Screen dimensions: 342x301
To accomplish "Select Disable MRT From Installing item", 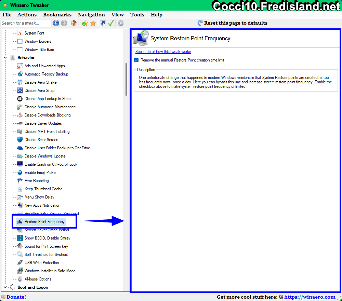I will pyautogui.click(x=47, y=132).
